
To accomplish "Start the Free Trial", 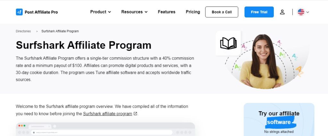I will point(259,12).
